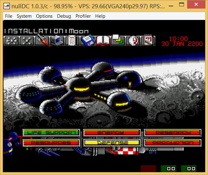The width and height of the screenshot is (208, 175).
Task: Click the first molecule-cluster toolbar icon
Action: pyautogui.click(x=12, y=41)
